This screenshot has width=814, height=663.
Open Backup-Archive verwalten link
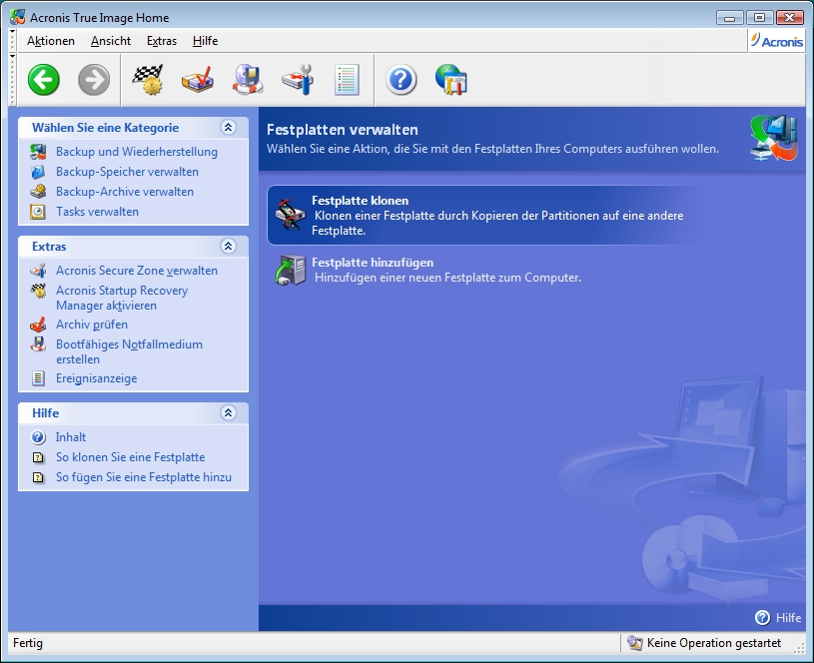(125, 192)
